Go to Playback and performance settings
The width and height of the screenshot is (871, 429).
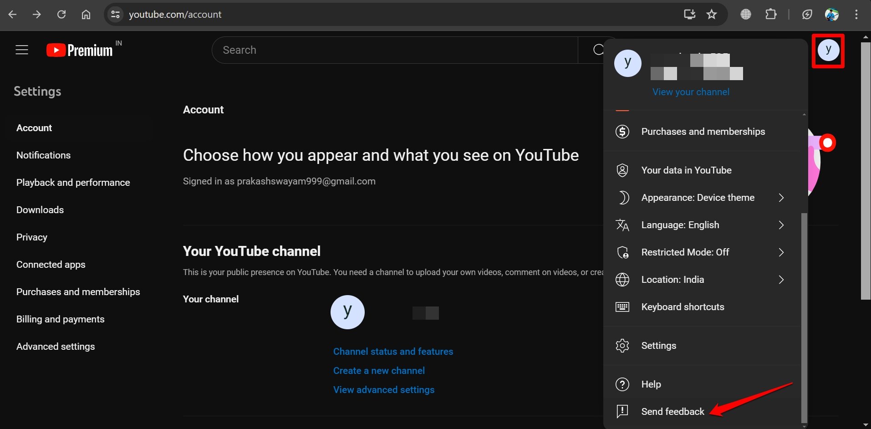(73, 183)
